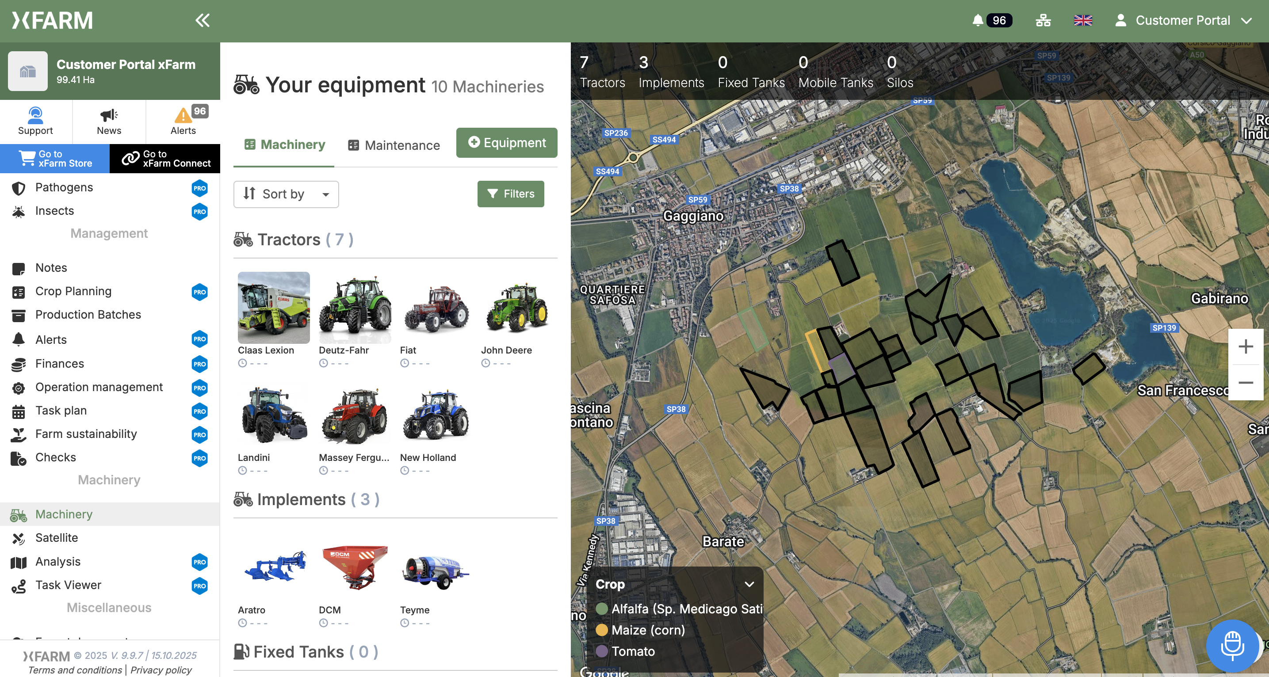Open Checks in the sidebar

(x=109, y=458)
